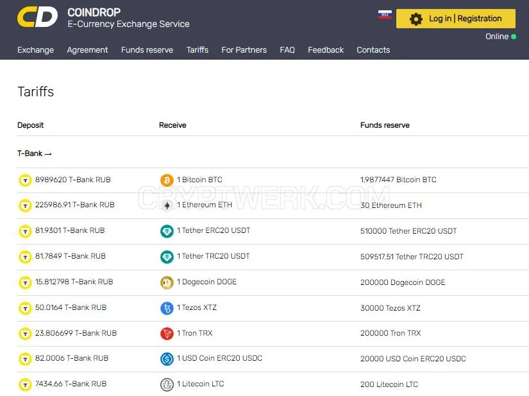Screen dimensions: 529x396
Task: Go to Funds reserve in navigation
Action: click(147, 50)
